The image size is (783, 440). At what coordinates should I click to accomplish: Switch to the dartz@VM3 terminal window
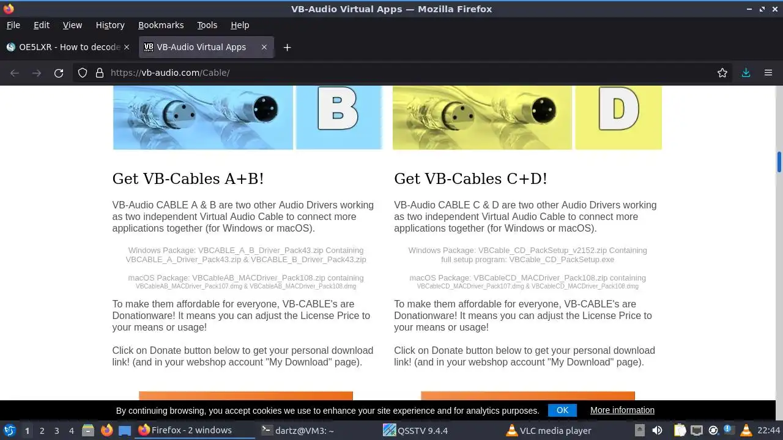[x=318, y=430]
